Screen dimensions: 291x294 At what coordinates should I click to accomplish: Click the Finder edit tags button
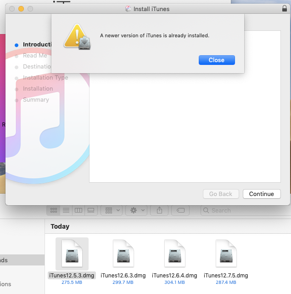pyautogui.click(x=180, y=210)
